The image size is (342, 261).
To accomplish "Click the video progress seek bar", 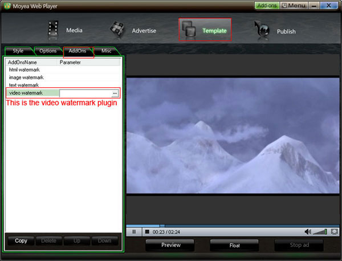I will pyautogui.click(x=233, y=226).
